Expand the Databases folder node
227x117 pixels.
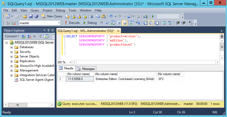point(11,47)
